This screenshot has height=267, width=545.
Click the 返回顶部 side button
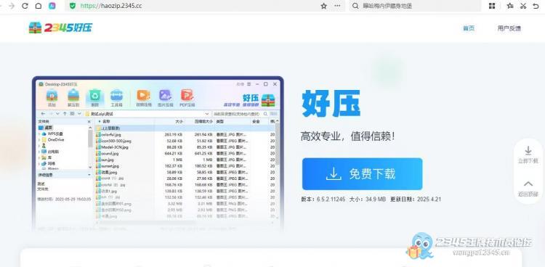(528, 188)
